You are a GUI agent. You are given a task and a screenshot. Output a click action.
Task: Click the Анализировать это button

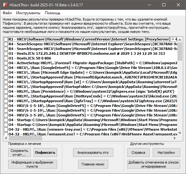point(93,152)
